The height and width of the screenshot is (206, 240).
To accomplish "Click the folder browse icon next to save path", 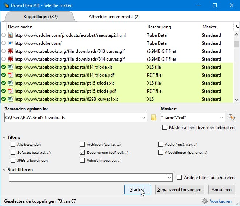I will [154, 117].
